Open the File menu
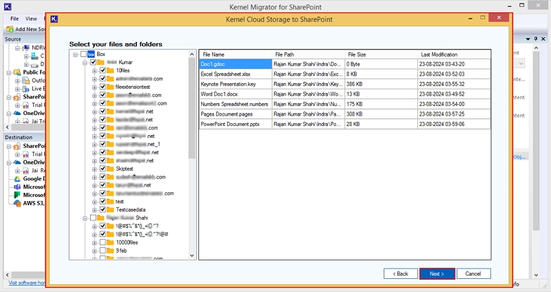This screenshot has height=292, width=551. coord(14,19)
